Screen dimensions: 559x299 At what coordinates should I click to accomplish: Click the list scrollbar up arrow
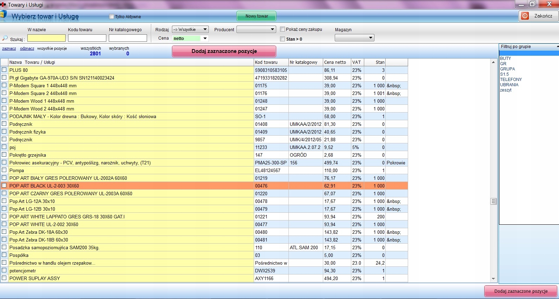493,62
